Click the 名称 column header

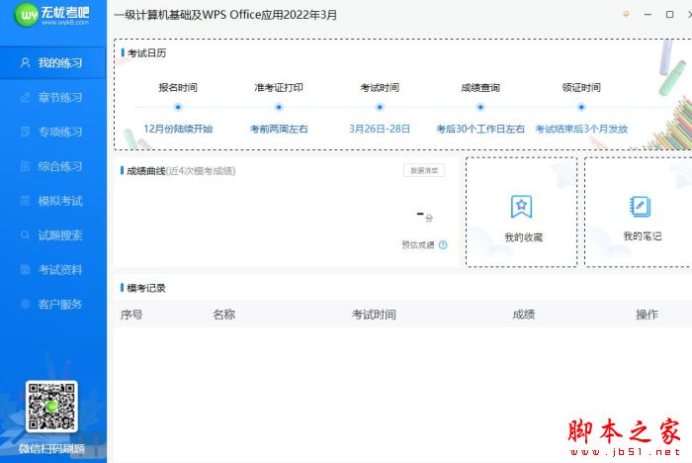[x=223, y=315]
